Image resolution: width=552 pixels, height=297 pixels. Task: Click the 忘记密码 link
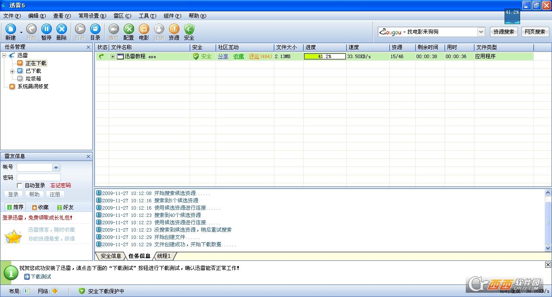point(61,186)
